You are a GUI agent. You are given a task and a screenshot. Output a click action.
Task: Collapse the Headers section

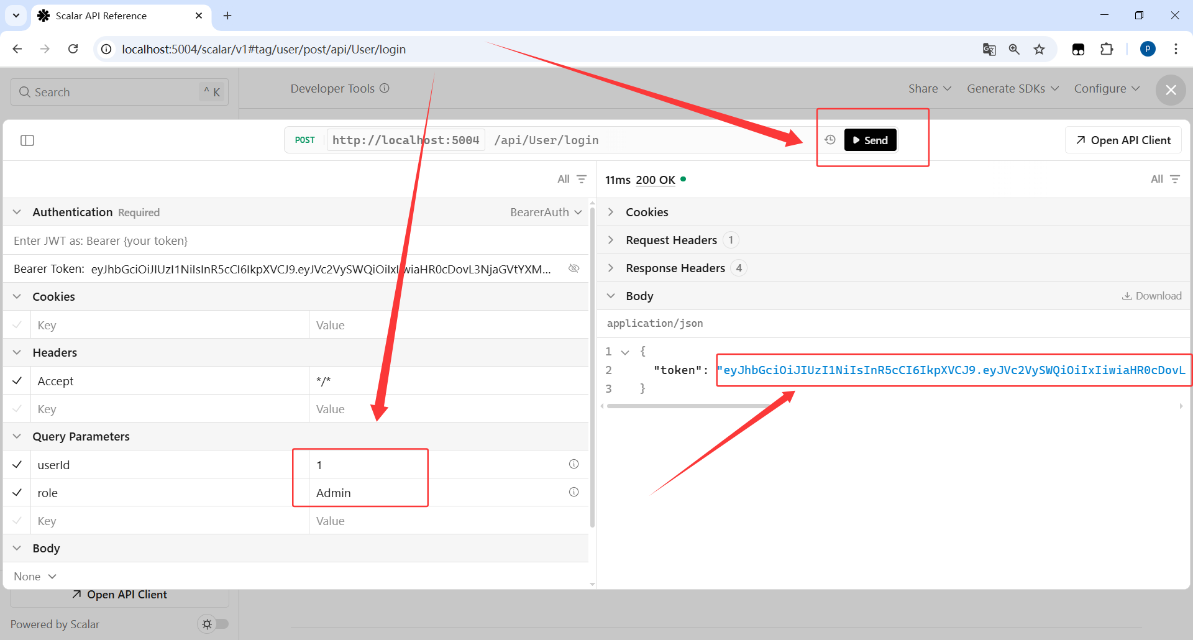click(17, 352)
